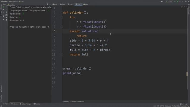Click the Debug bug icon in top toolbar
The width and height of the screenshot is (190, 107).
(178, 1)
